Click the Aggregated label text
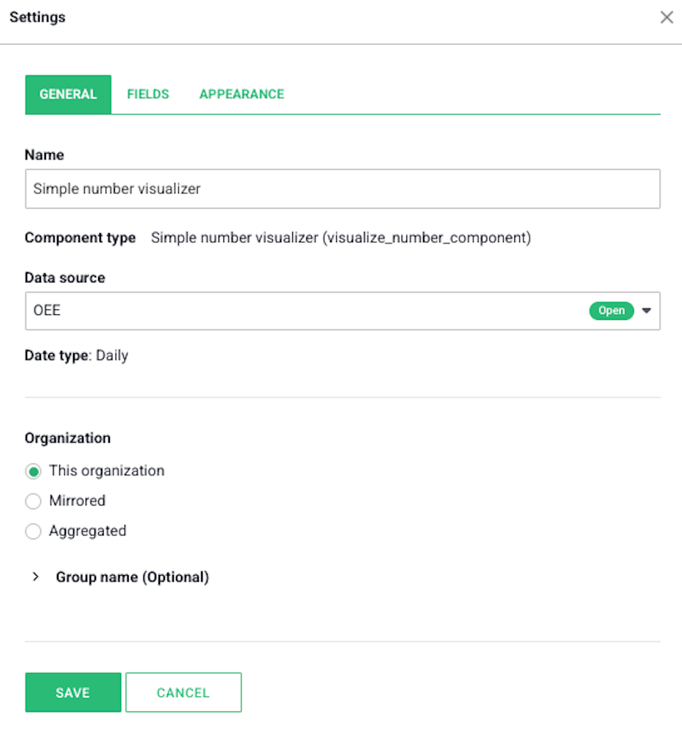This screenshot has height=735, width=682. point(88,531)
